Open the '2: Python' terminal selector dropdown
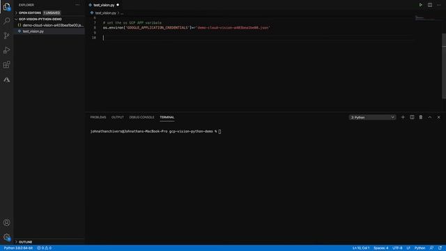Viewport: 446px width, 251px height. (372, 117)
